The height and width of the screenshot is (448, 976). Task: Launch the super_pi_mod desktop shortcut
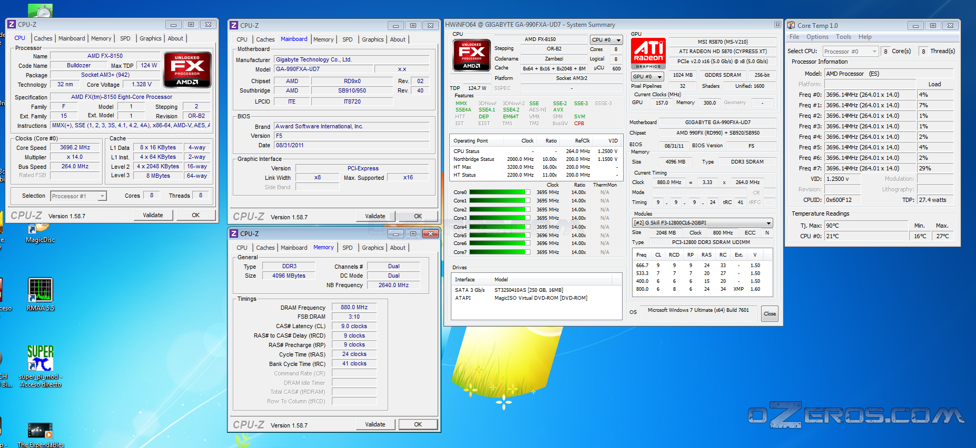41,366
